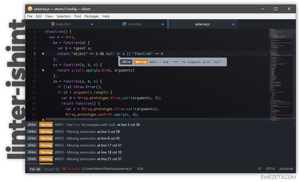Open the Packages menu
The height and width of the screenshot is (182, 299).
click(92, 16)
